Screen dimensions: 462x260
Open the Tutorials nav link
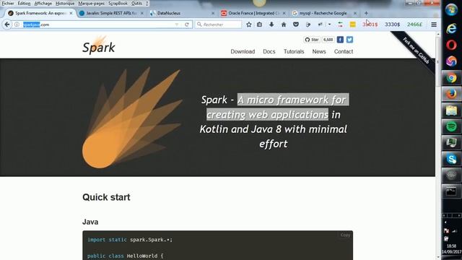click(294, 51)
